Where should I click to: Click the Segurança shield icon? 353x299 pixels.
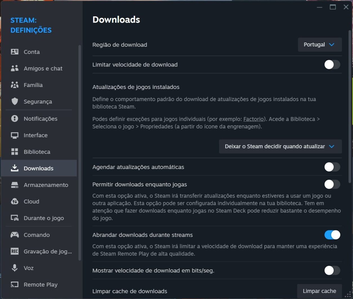(x=15, y=102)
